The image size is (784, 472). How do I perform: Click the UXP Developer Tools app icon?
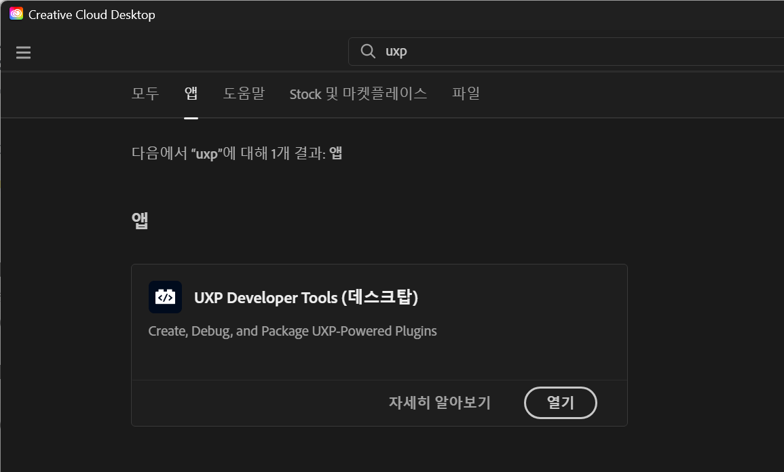click(x=165, y=297)
